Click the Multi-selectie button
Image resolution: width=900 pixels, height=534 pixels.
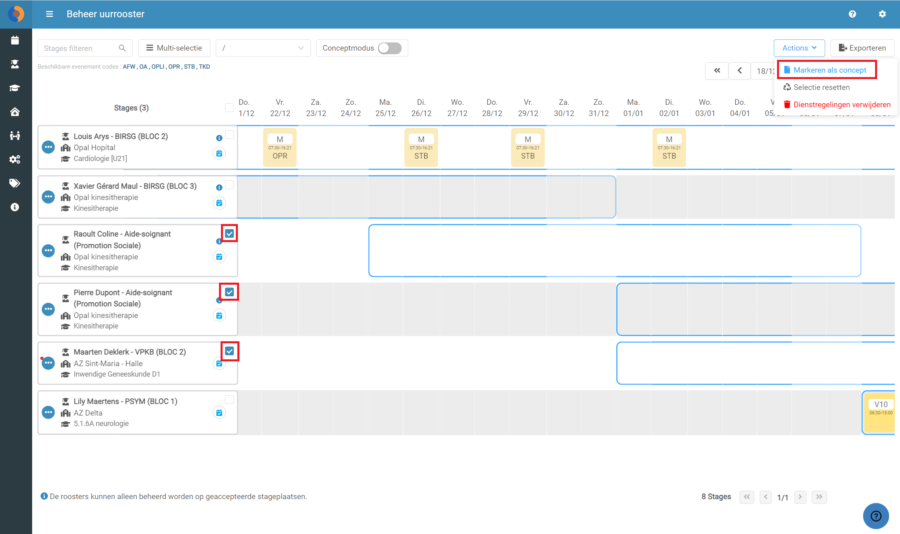pyautogui.click(x=174, y=48)
